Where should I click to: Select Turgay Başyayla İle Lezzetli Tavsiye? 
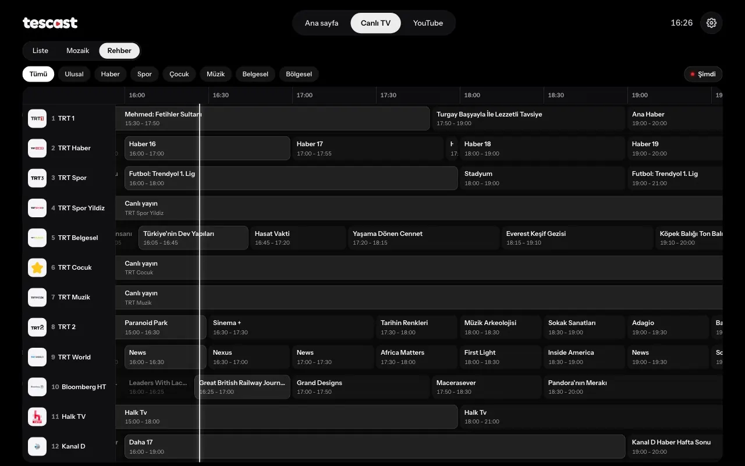[x=528, y=118]
